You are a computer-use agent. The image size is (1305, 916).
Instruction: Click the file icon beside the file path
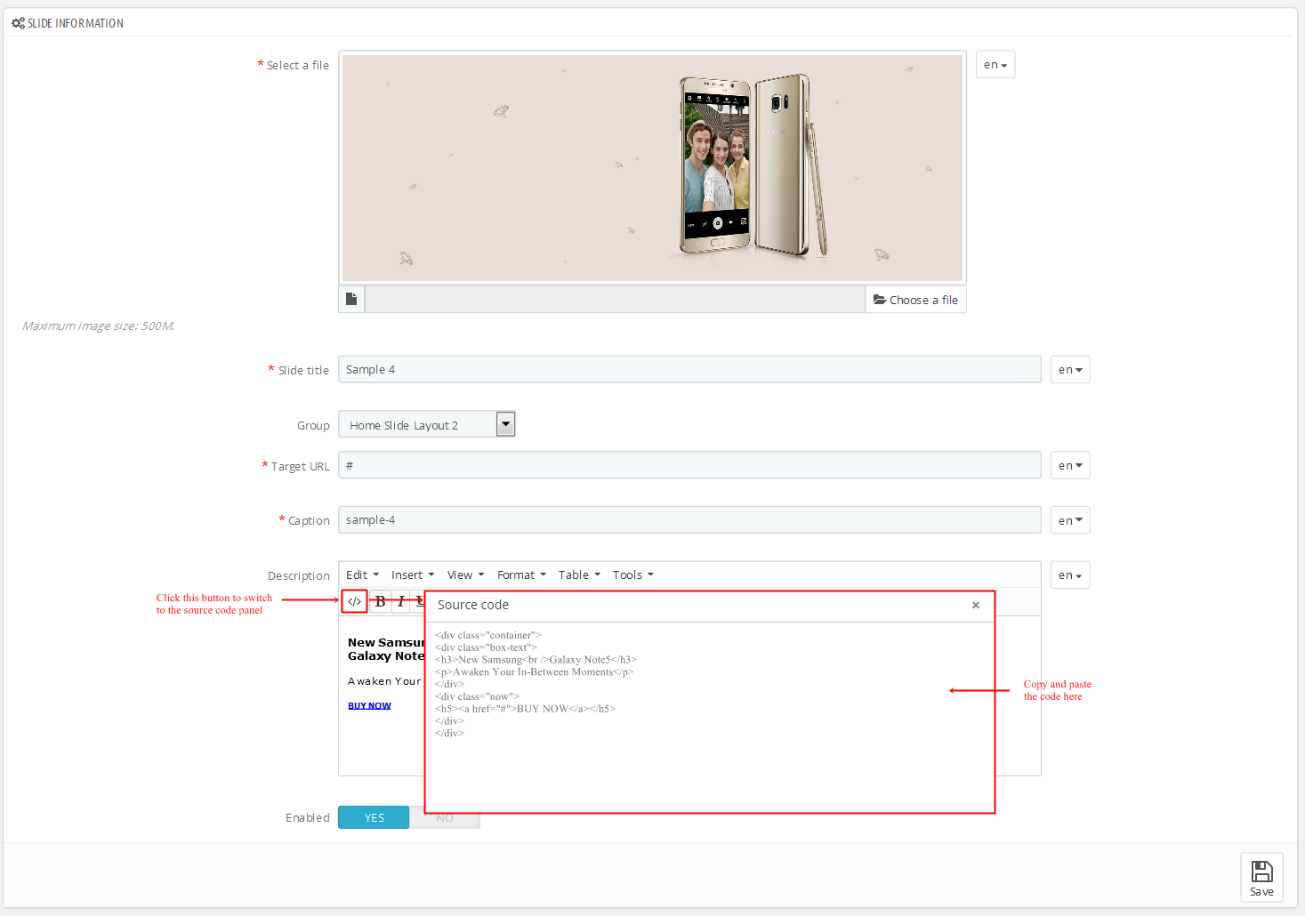[x=351, y=299]
